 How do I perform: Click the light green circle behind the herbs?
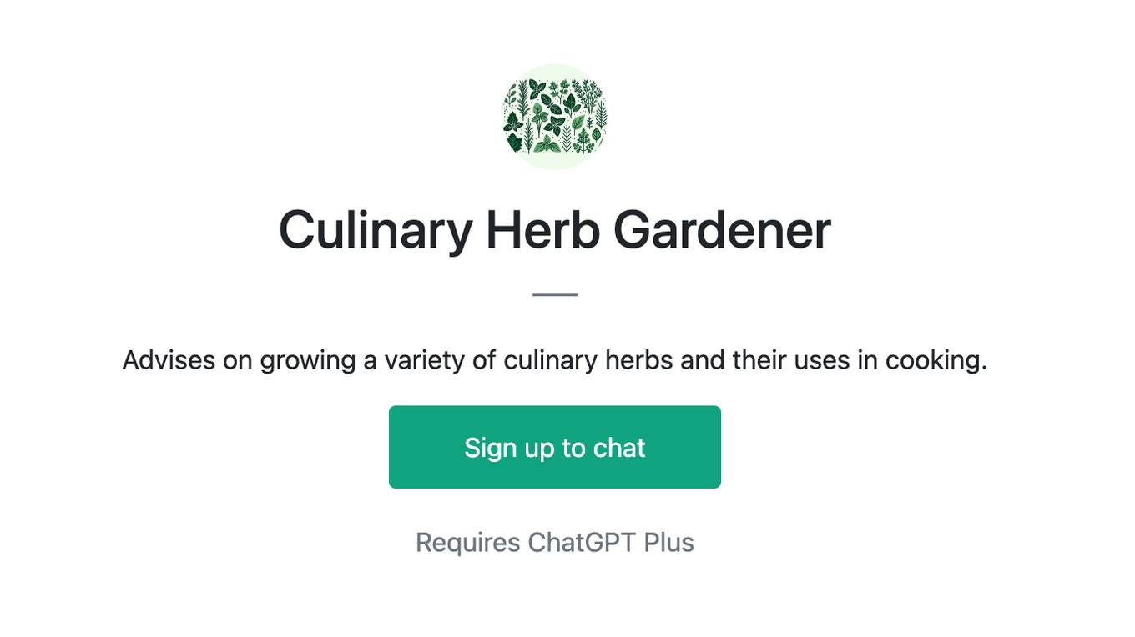pos(555,117)
